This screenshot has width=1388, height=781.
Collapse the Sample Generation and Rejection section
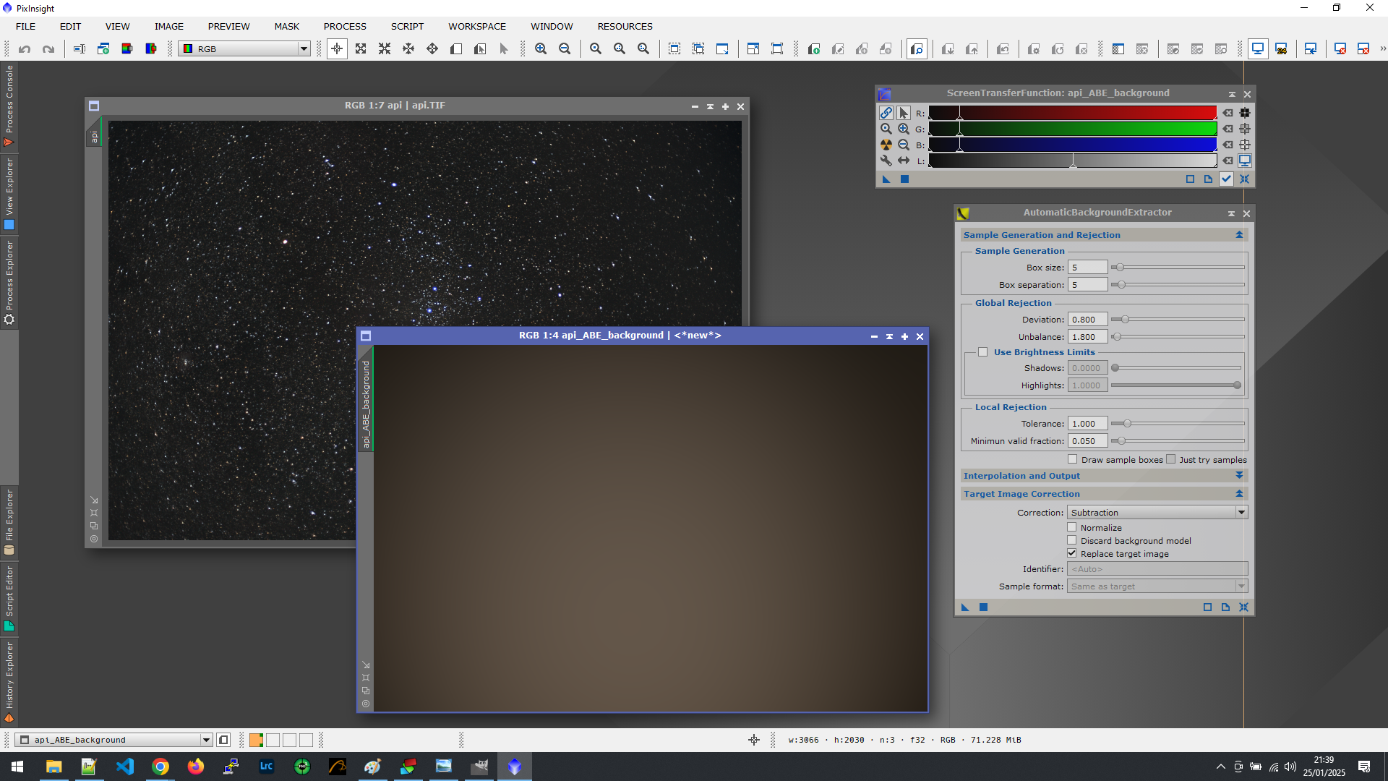(x=1239, y=235)
